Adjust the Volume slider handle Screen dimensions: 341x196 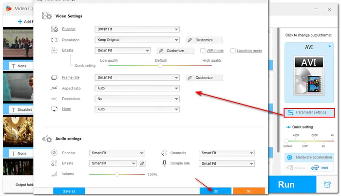coord(117,174)
